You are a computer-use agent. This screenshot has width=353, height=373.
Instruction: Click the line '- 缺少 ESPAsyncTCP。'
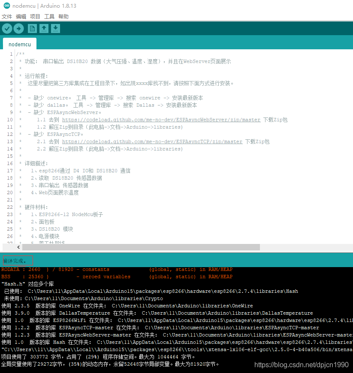(55, 134)
